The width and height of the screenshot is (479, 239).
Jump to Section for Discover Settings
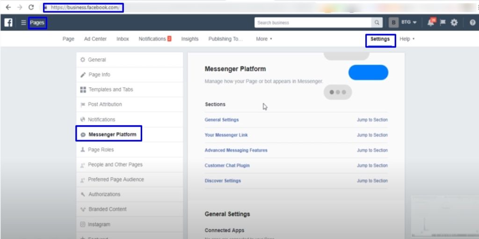pos(372,181)
